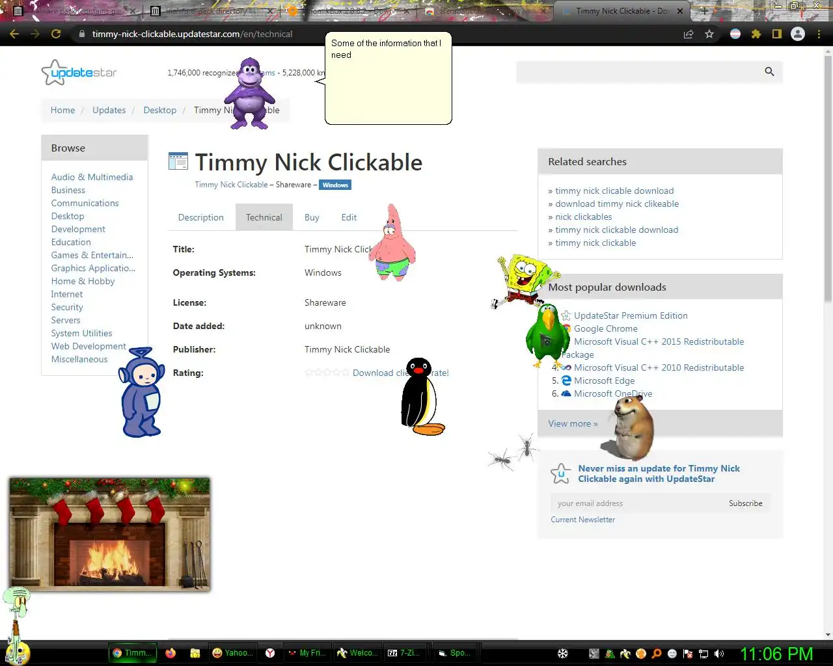The width and height of the screenshot is (833, 666).
Task: Click the rating stars next to Rating
Action: click(x=327, y=373)
